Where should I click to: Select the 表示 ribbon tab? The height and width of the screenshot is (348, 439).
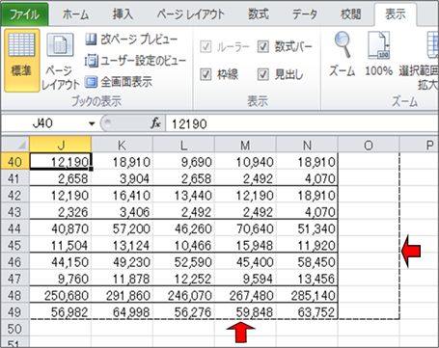point(396,14)
